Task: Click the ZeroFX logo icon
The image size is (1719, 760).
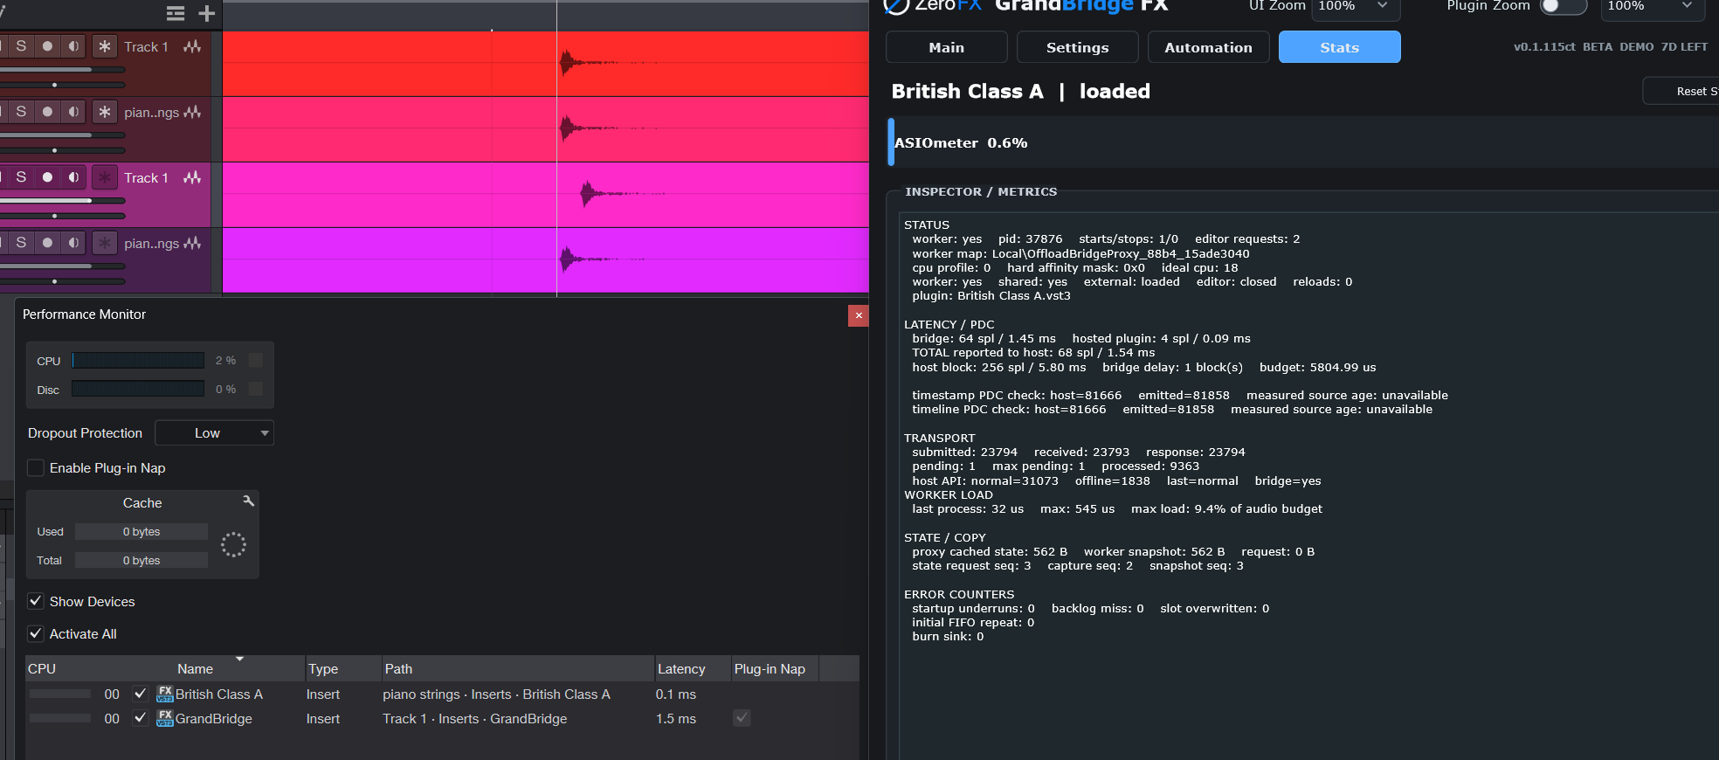Action: click(897, 5)
